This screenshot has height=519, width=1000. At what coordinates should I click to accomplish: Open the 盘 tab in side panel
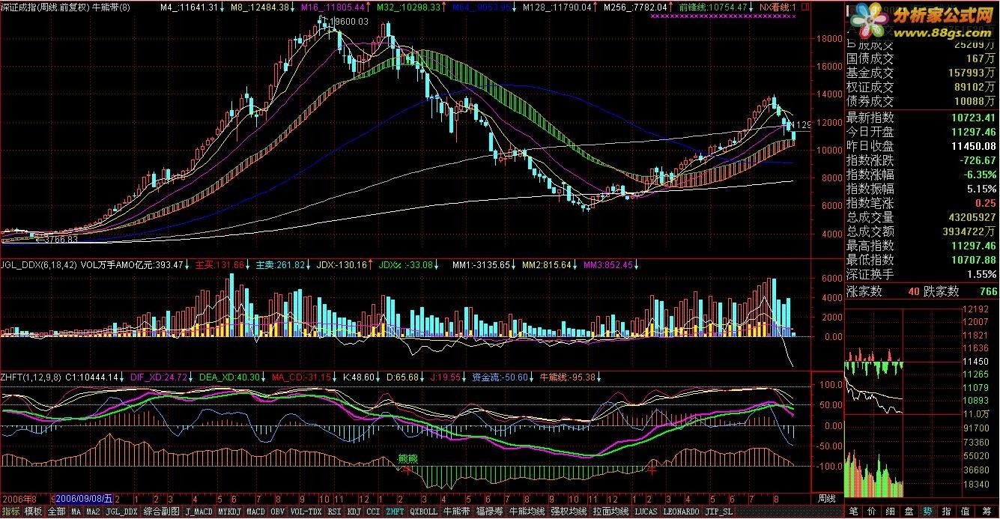[x=908, y=512]
